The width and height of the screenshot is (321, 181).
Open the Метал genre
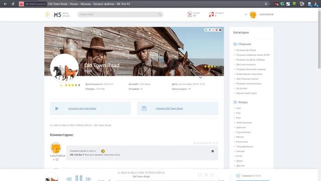(x=240, y=137)
